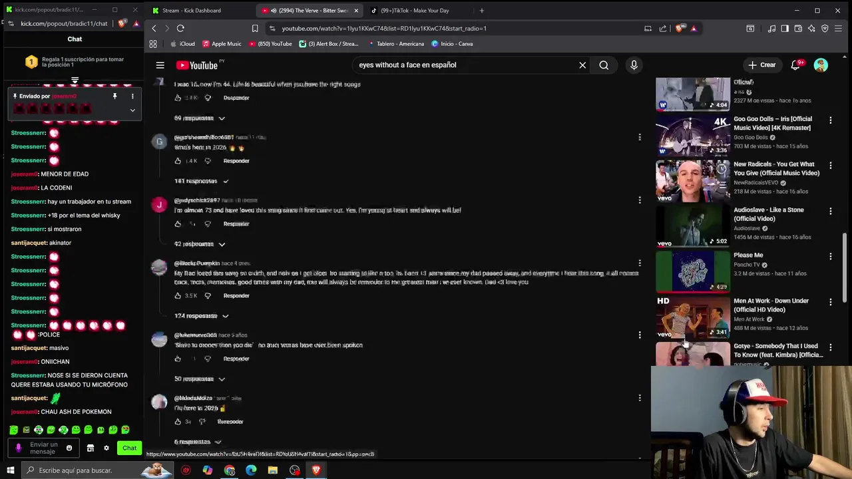The height and width of the screenshot is (479, 852).
Task: Send message with green Chat button
Action: 129,448
